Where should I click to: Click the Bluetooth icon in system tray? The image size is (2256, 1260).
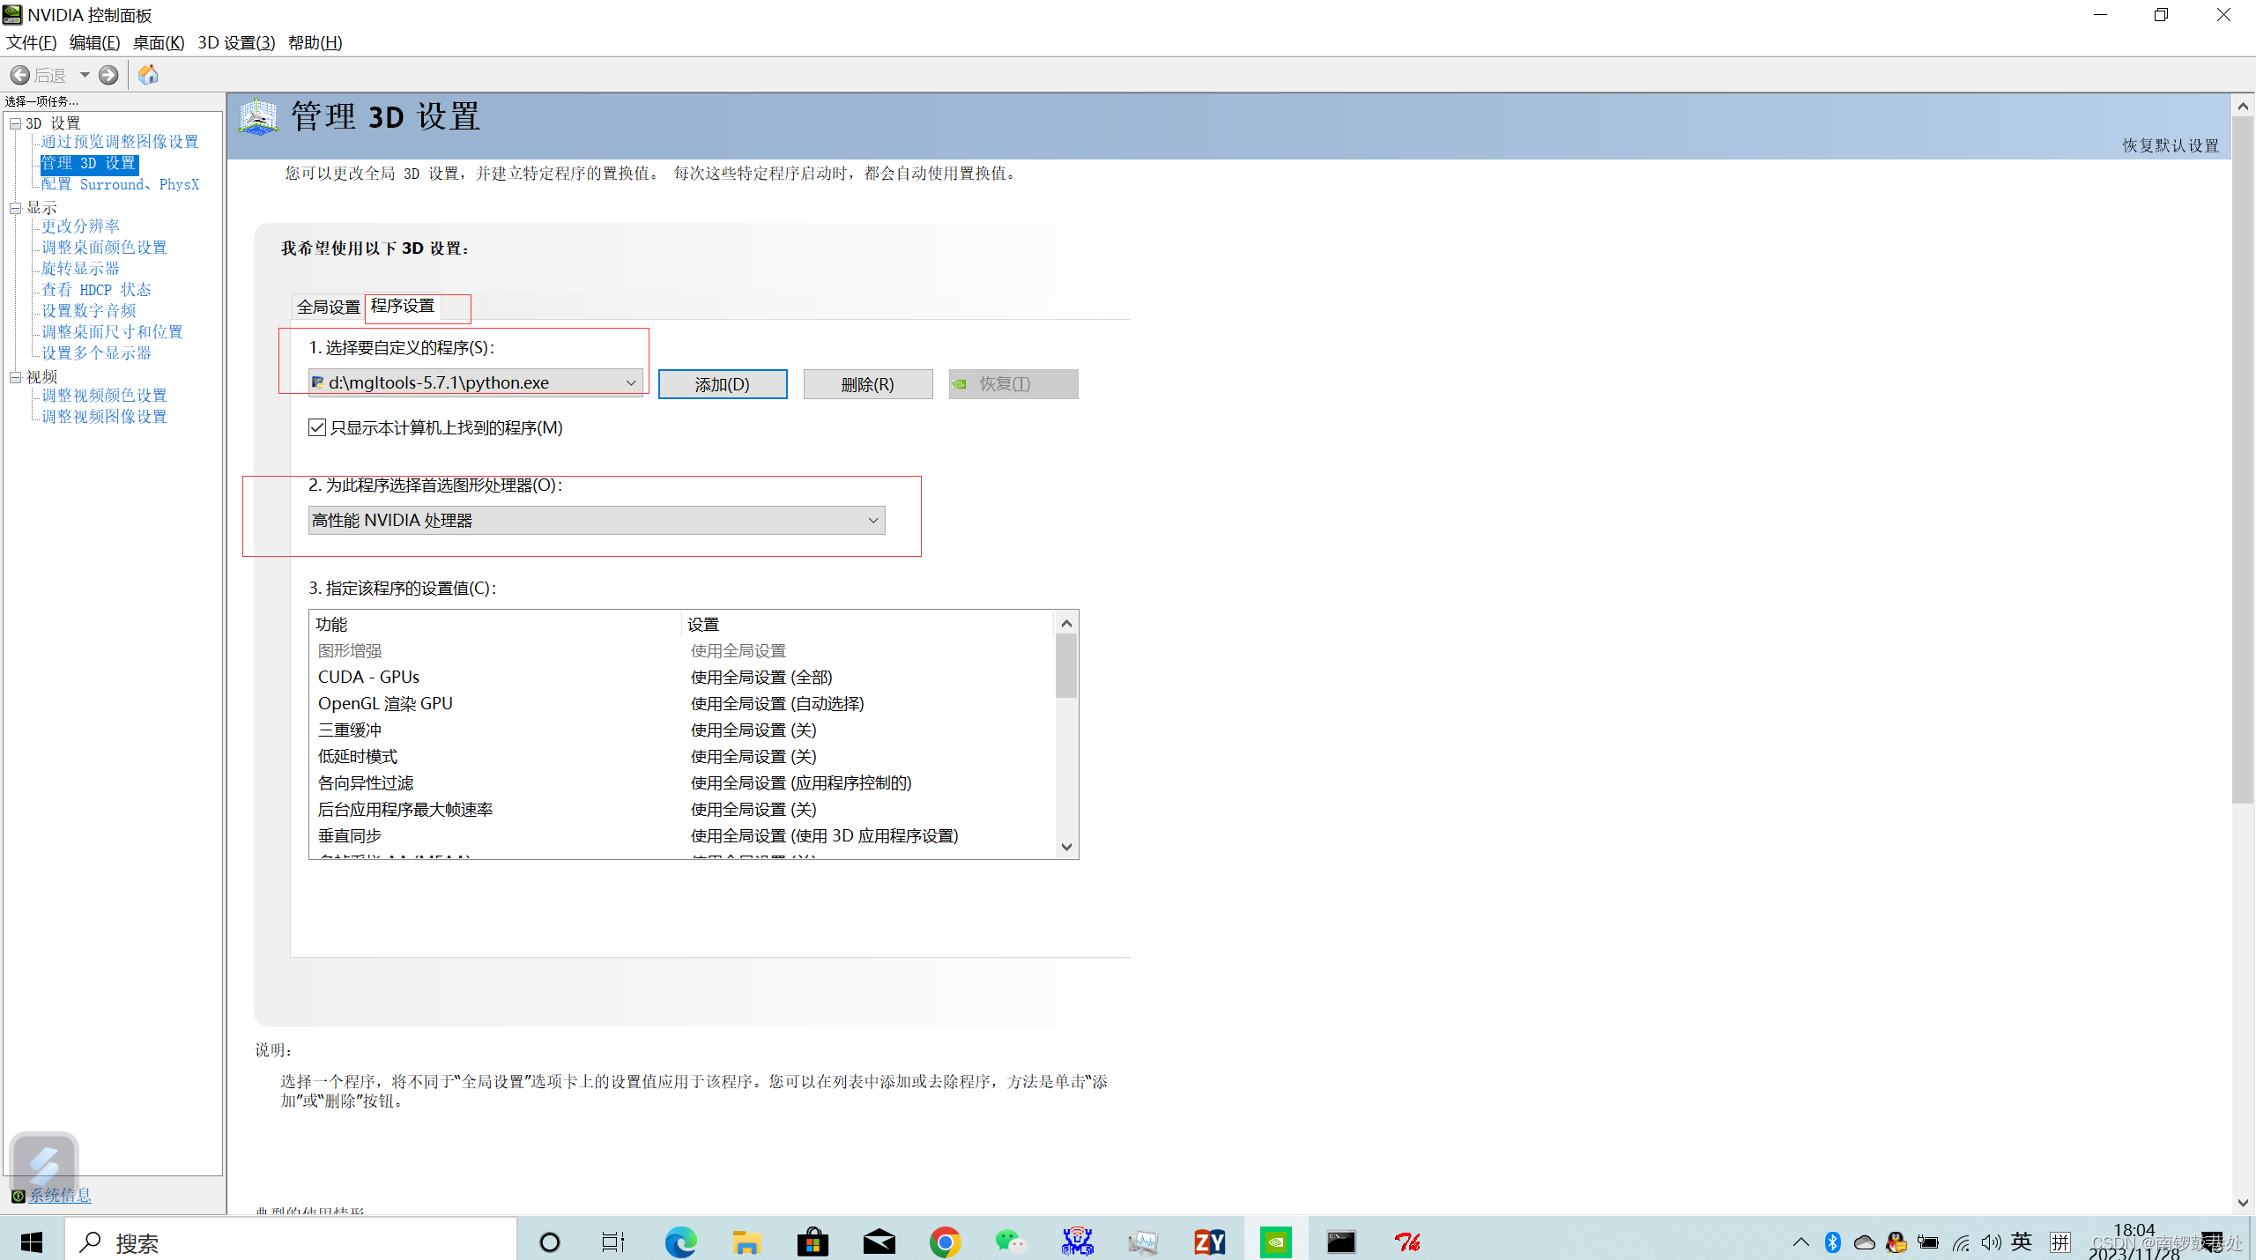[1833, 1242]
